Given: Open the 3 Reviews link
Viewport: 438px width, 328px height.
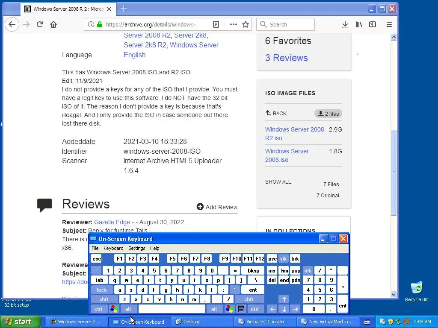Looking at the screenshot, I should pos(286,58).
